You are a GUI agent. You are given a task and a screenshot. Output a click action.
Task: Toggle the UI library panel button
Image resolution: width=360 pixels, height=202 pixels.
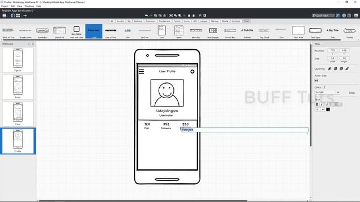coord(337,16)
